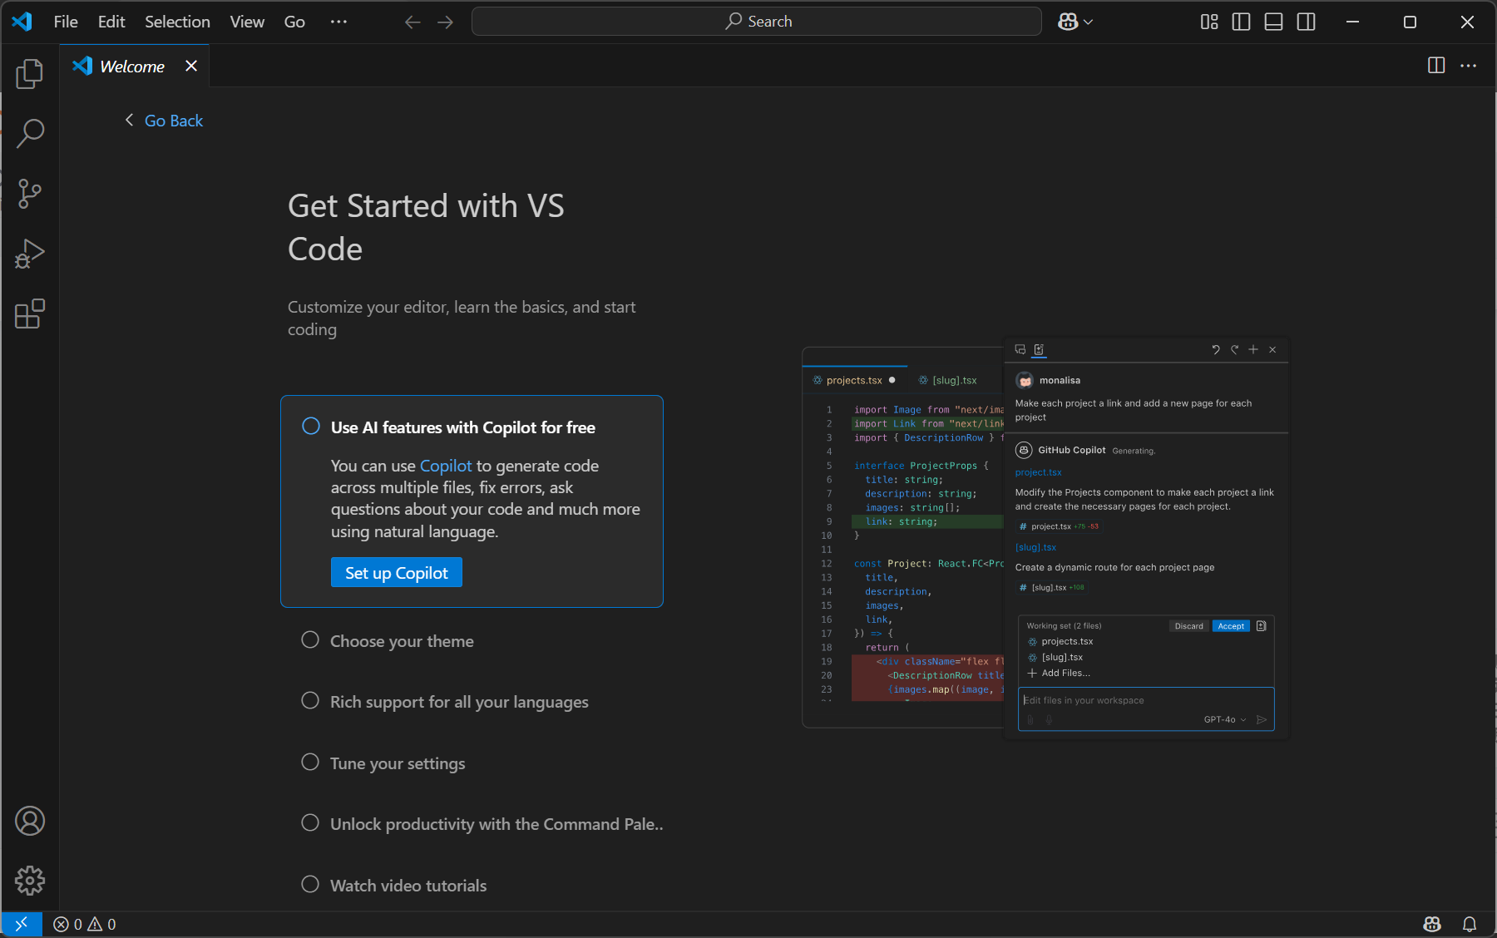1497x938 pixels.
Task: Click the Copilot icon in title bar
Action: coord(1068,22)
